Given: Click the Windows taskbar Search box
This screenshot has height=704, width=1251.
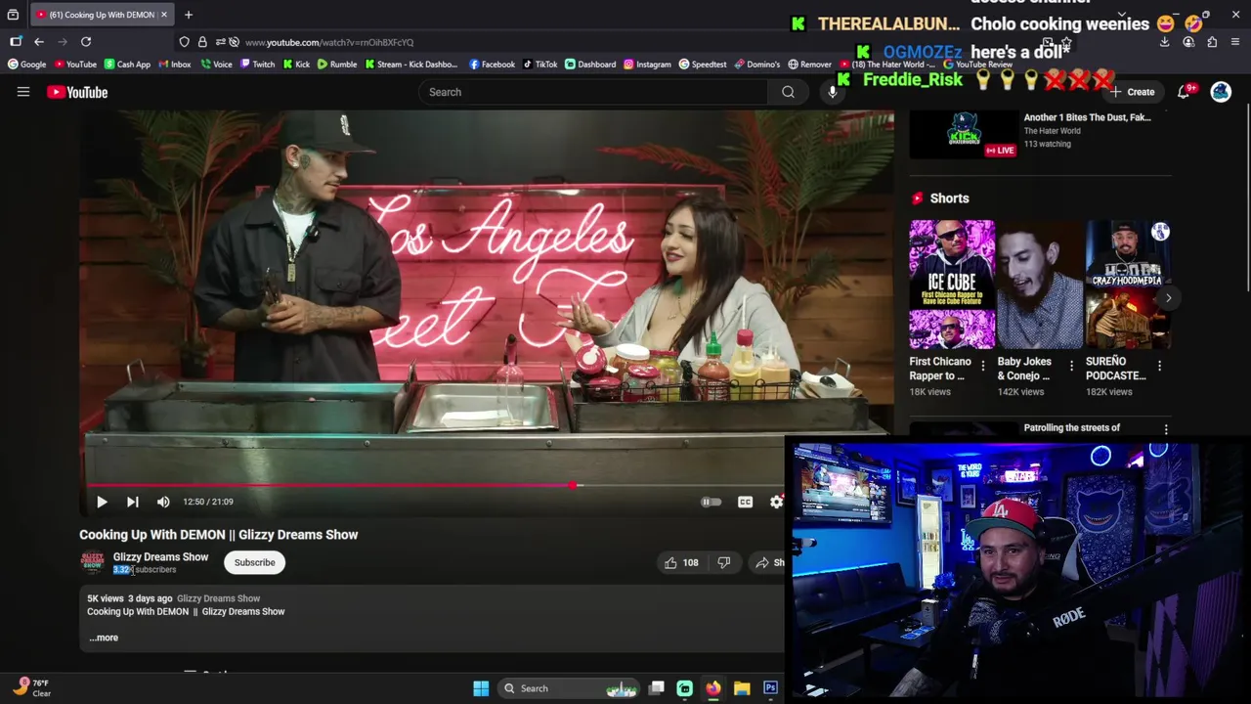Looking at the screenshot, I should pyautogui.click(x=568, y=688).
